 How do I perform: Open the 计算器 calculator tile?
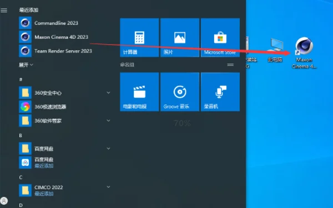[139, 38]
